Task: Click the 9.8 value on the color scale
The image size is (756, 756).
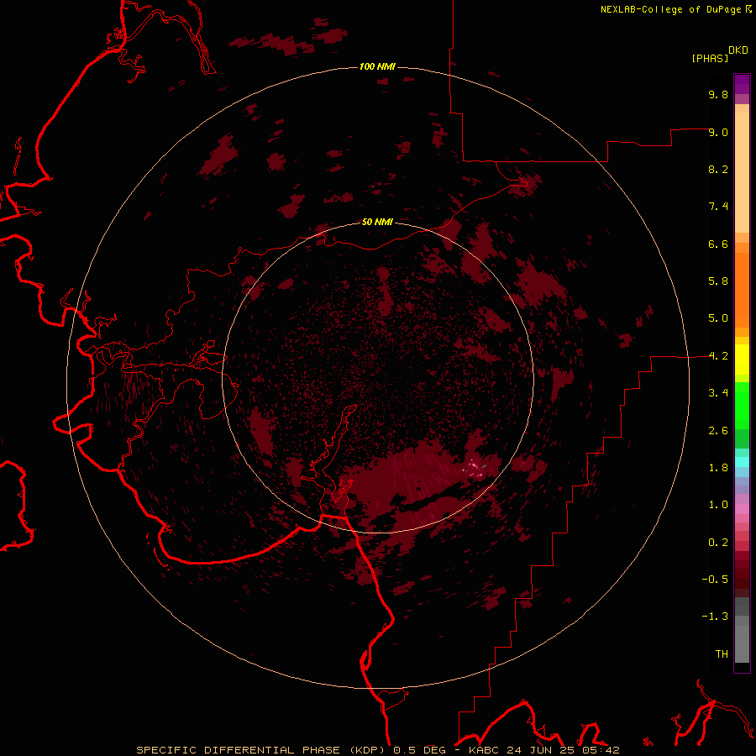Action: point(718,94)
